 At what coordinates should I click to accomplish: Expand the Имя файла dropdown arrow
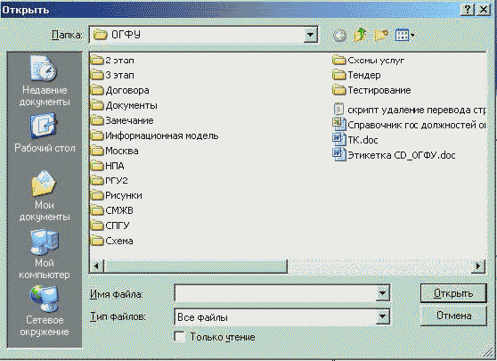pyautogui.click(x=383, y=293)
